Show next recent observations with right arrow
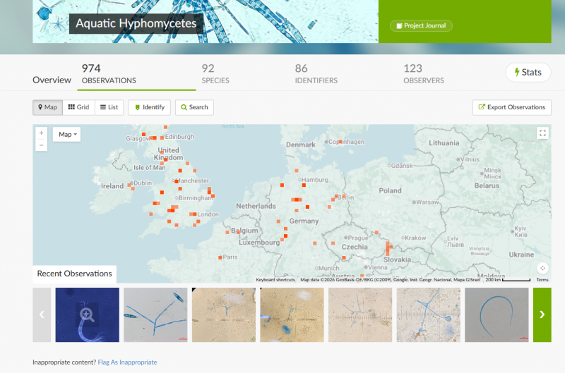 tap(542, 314)
